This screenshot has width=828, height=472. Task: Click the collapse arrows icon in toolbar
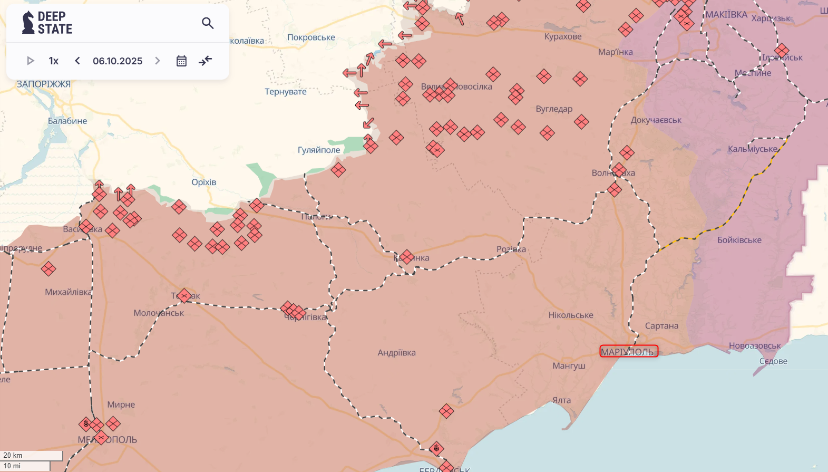click(x=205, y=61)
